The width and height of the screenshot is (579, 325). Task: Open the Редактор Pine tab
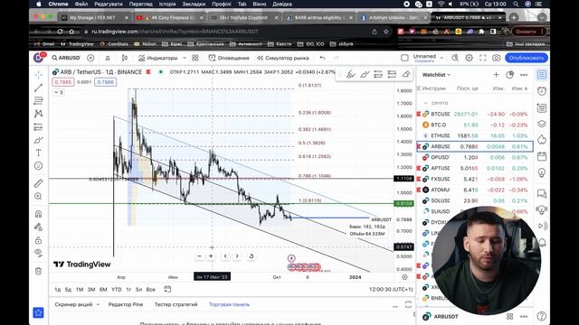tap(126, 304)
